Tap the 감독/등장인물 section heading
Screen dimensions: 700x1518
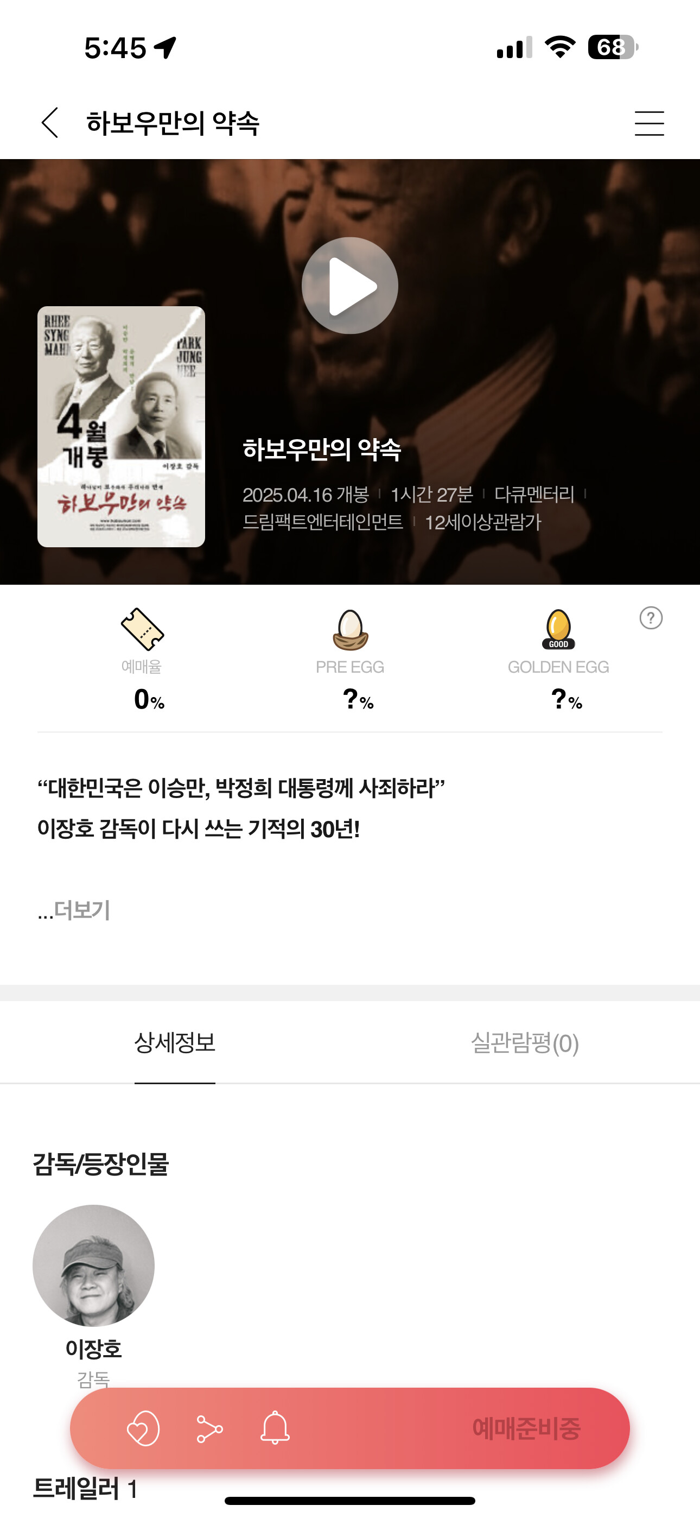pos(101,1164)
